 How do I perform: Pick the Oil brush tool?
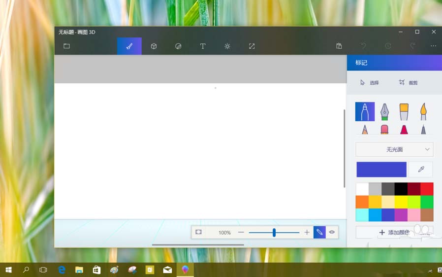click(x=404, y=112)
